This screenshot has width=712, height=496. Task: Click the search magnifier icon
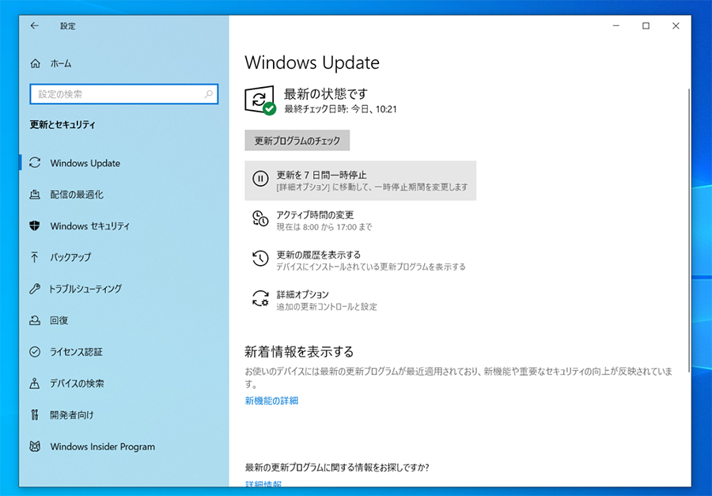(x=208, y=94)
